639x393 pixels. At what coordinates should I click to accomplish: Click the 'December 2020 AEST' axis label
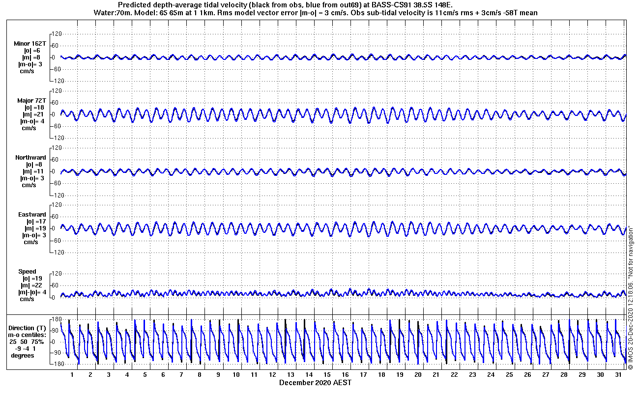coord(315,383)
